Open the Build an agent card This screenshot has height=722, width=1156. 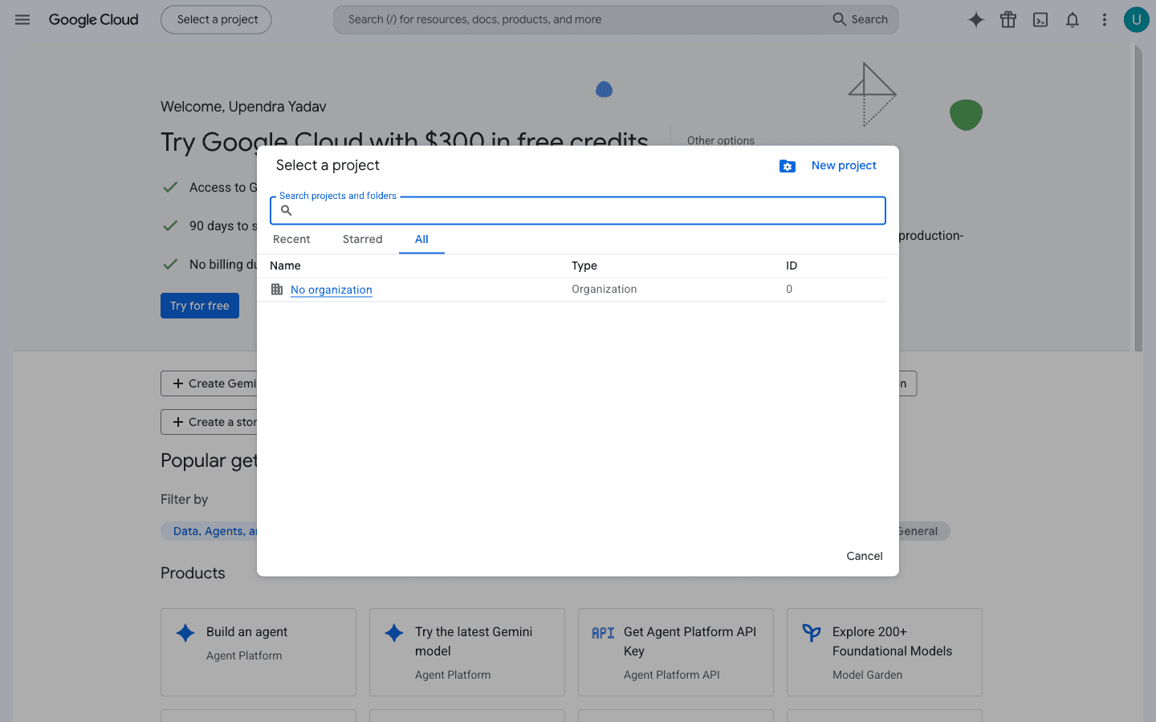click(x=258, y=652)
